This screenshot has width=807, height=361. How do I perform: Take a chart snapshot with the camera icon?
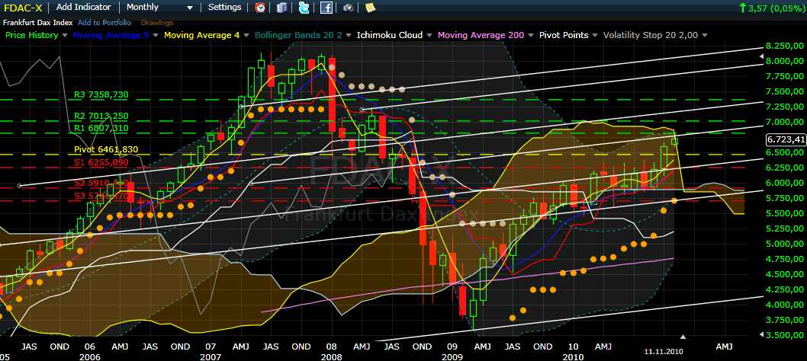[x=349, y=7]
